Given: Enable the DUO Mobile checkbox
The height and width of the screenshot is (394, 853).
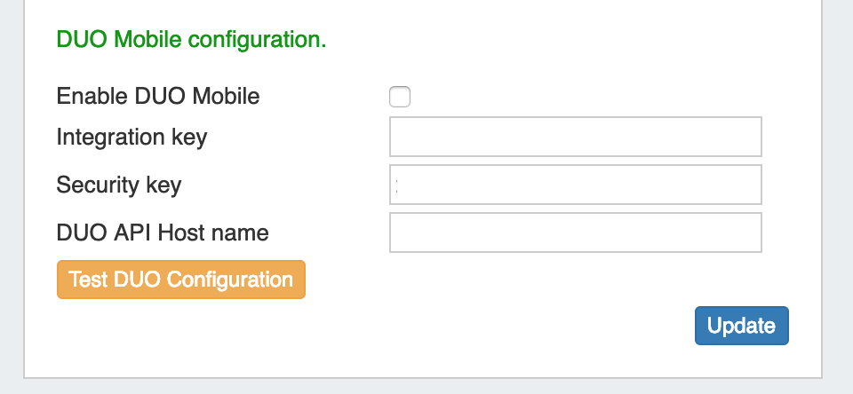Looking at the screenshot, I should (x=400, y=97).
